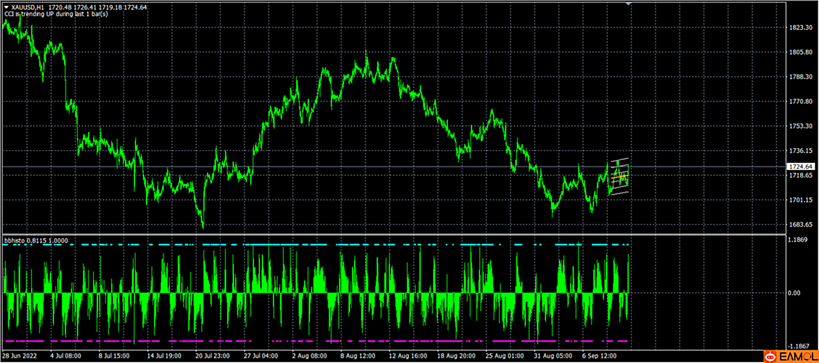Click the 28 Jun 2022 date label
Viewport: 819px width, 363px height.
point(21,356)
